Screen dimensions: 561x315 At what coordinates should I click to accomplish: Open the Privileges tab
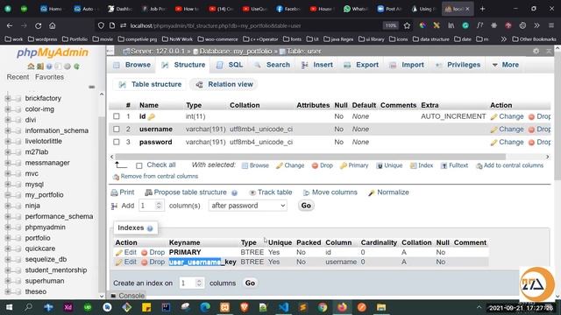[458, 65]
